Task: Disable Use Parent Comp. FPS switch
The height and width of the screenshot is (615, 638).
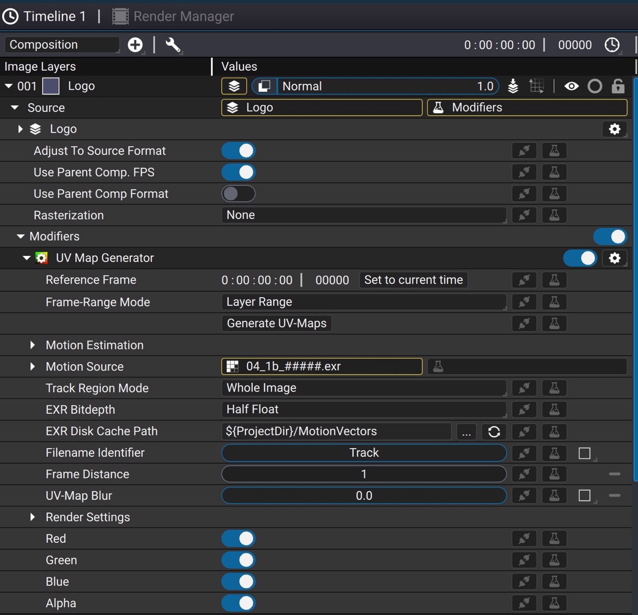Action: point(238,172)
